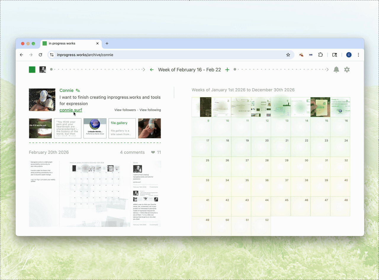The width and height of the screenshot is (379, 280).
Task: Click the browser forward arrow
Action: [31, 55]
